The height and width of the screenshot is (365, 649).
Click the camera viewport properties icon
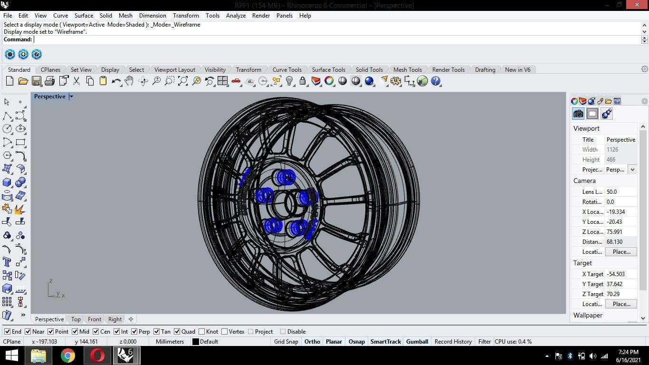(578, 114)
